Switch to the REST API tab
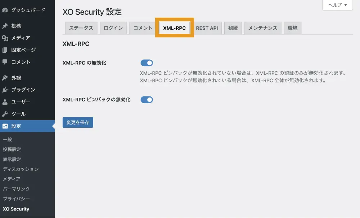This screenshot has height=218, width=360. (x=207, y=28)
